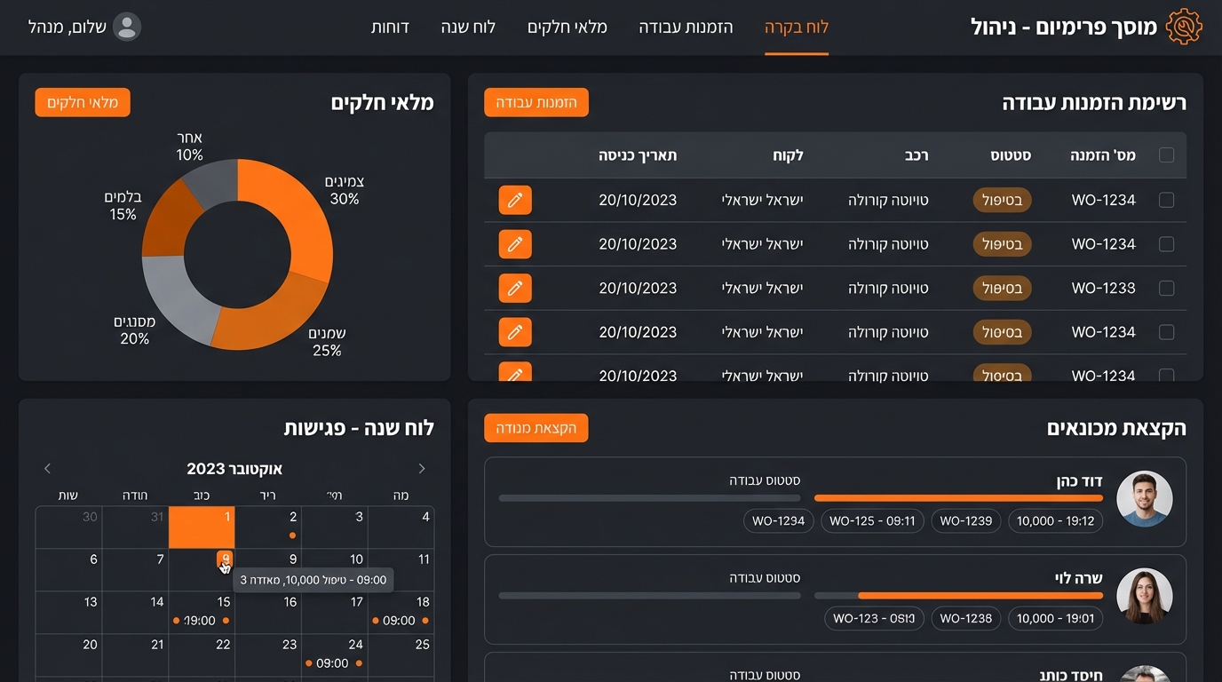Open the הזמנות עבודה navigation tab

(686, 28)
